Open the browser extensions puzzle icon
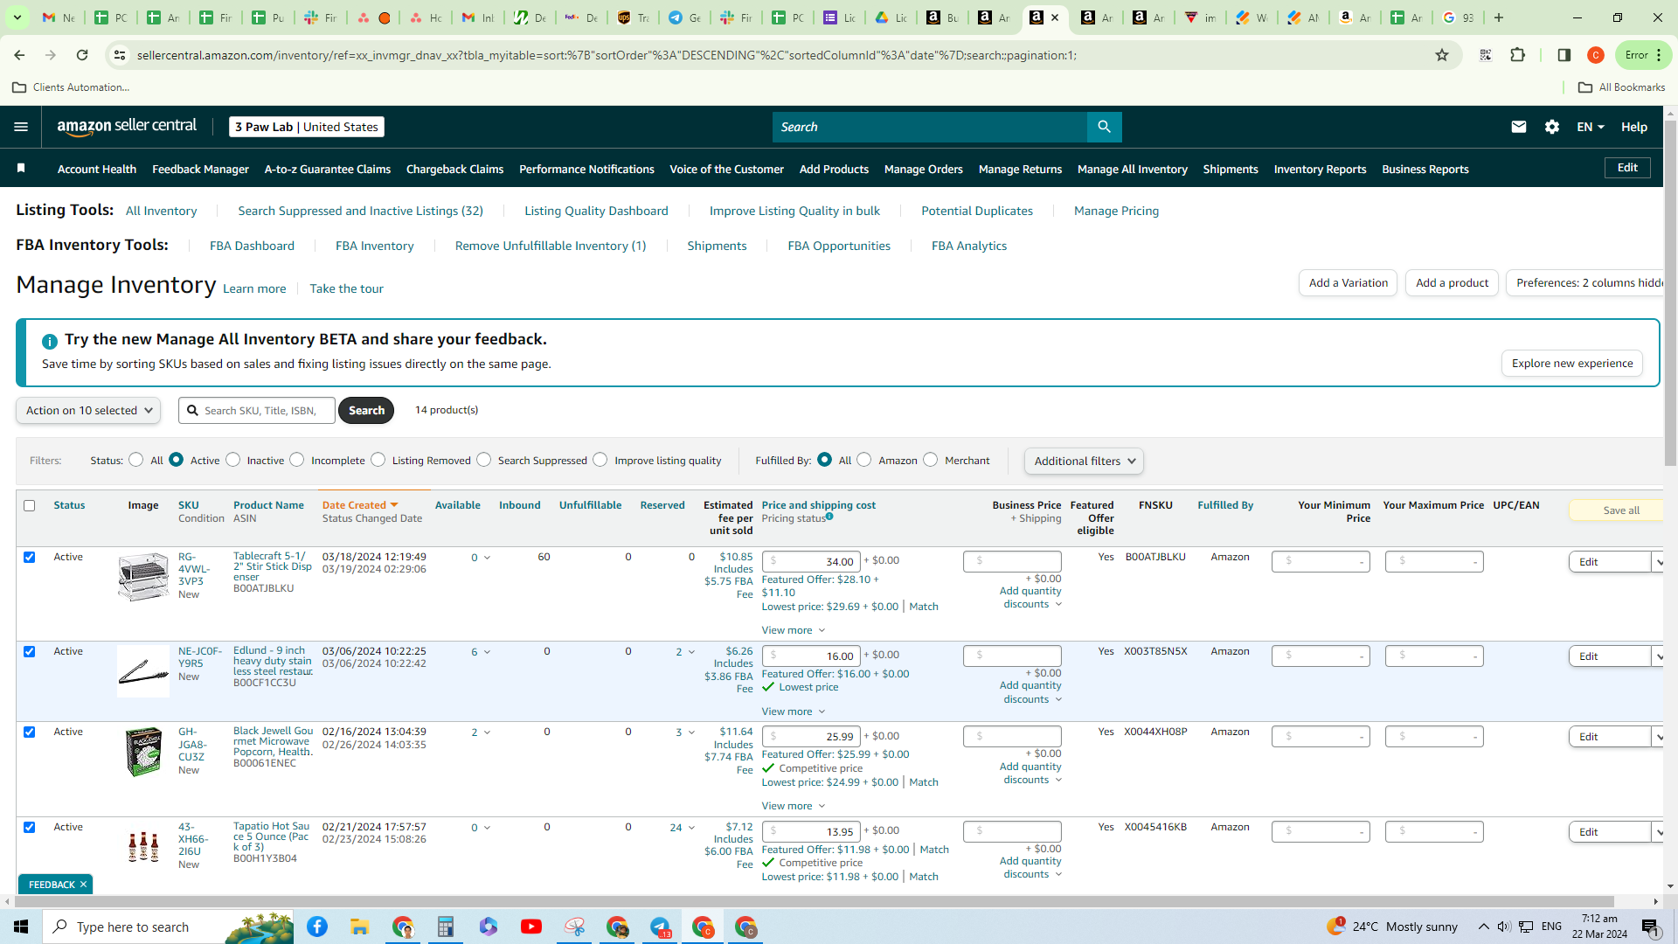The image size is (1678, 944). (1517, 55)
